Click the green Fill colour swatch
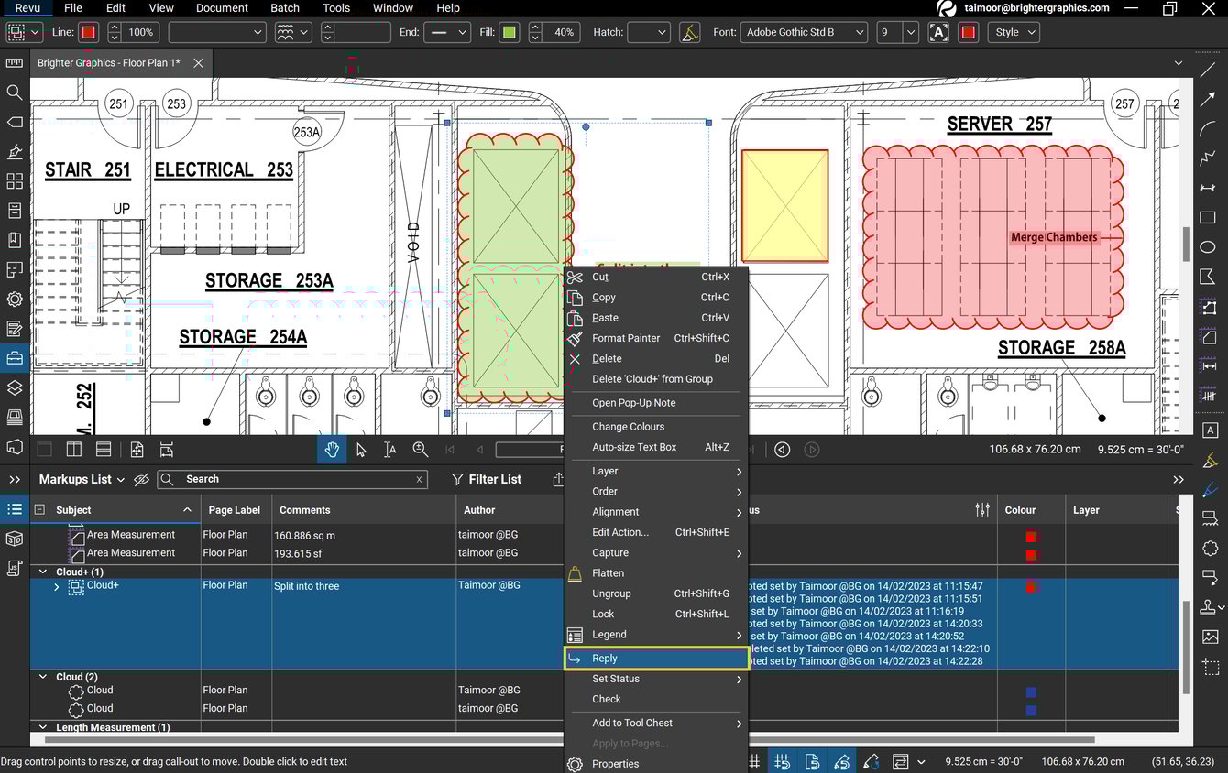The width and height of the screenshot is (1228, 773). [509, 32]
